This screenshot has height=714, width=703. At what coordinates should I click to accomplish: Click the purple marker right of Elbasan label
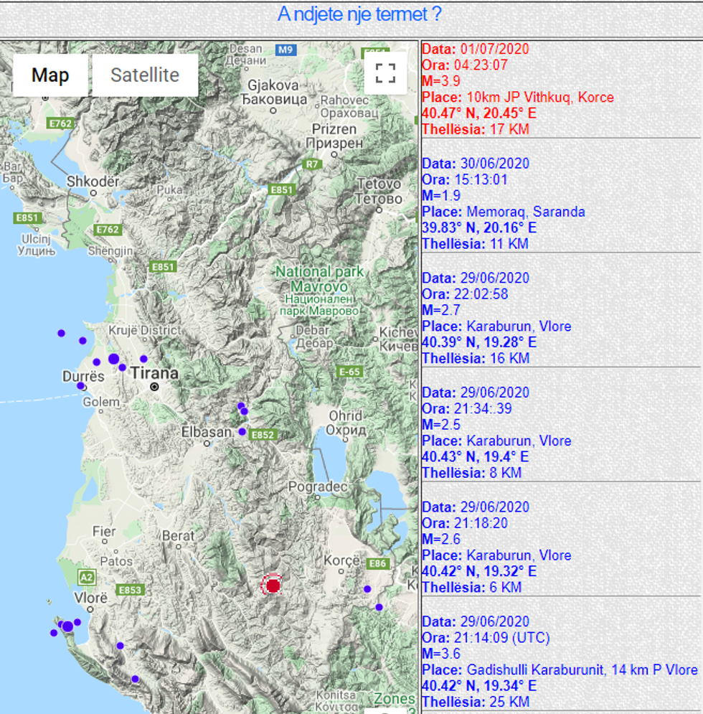pyautogui.click(x=242, y=431)
